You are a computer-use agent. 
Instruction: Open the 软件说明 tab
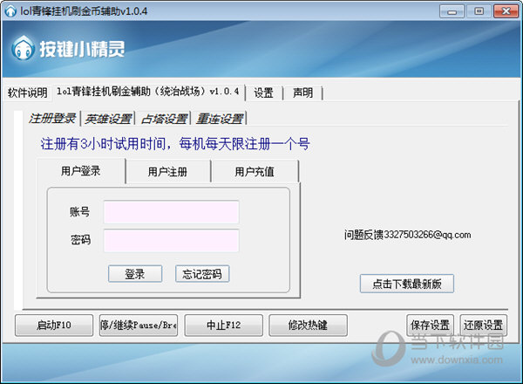pyautogui.click(x=27, y=93)
